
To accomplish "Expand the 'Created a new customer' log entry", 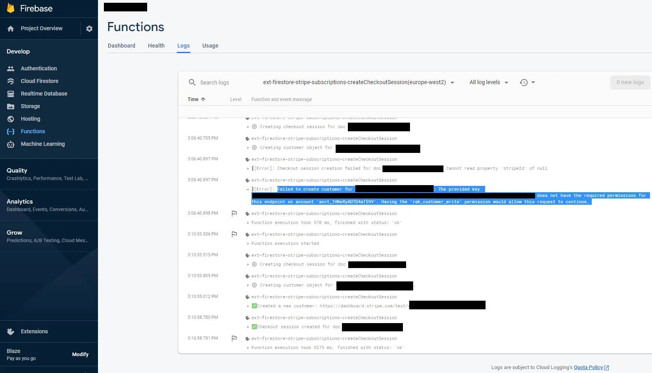I will pos(248,306).
